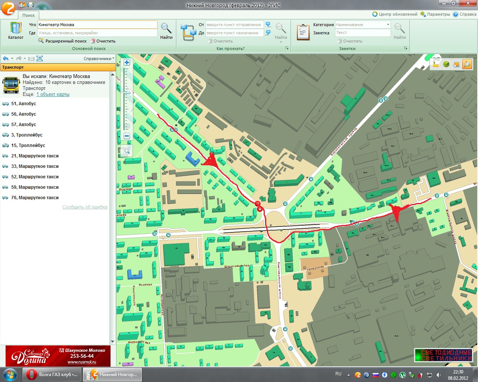Image resolution: width=478 pixels, height=382 pixels.
Task: Focus the Что search field
Action: [97, 25]
